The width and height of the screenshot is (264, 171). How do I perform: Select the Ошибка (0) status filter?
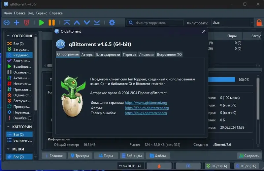tap(19, 118)
